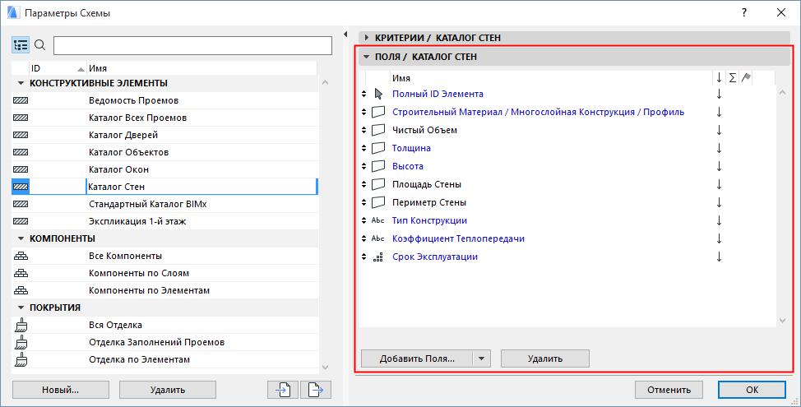
Task: Toggle sort order for Высота field
Action: [x=720, y=166]
